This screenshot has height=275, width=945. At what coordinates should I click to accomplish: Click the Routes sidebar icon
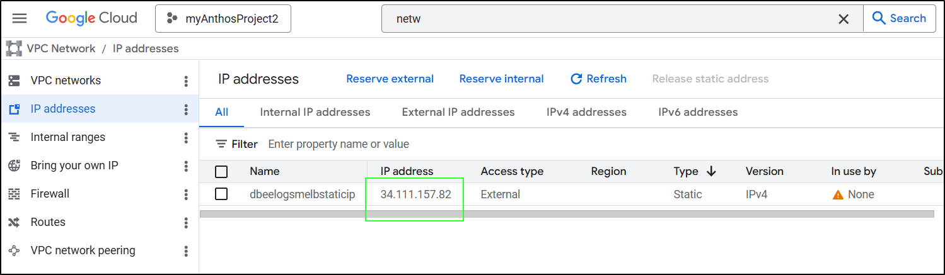[14, 222]
